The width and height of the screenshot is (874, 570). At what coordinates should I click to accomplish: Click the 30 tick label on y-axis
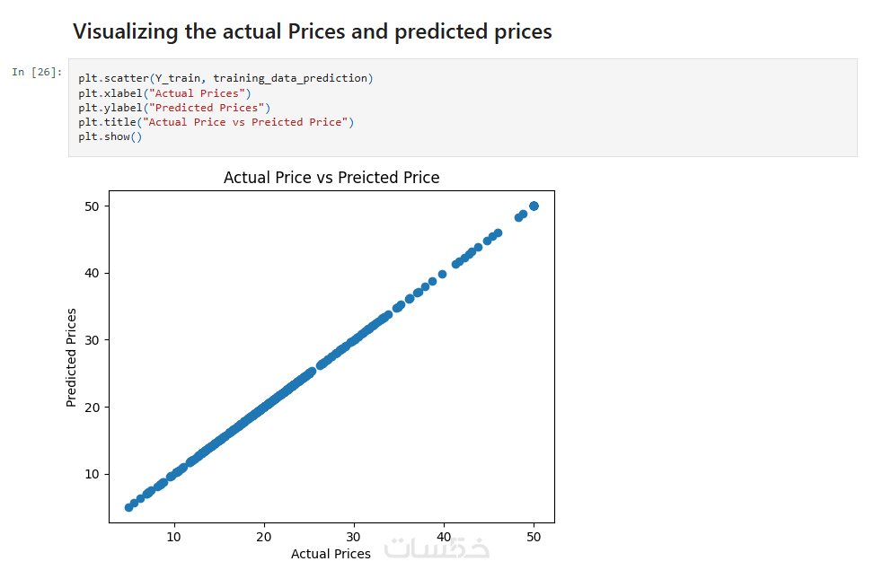coord(93,340)
